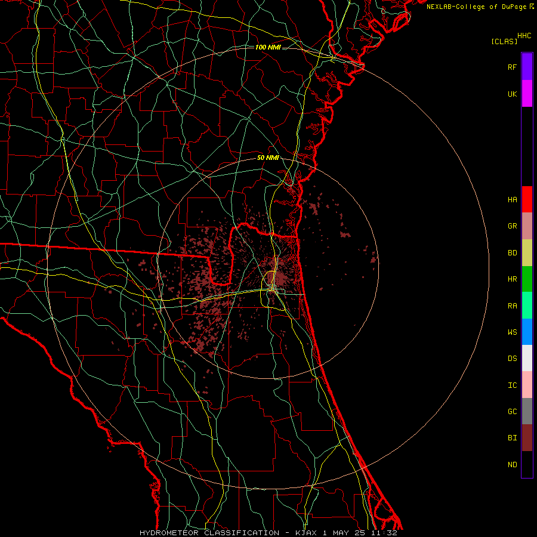The image size is (537, 537).
Task: Click the HR green legend swatch
Action: coord(527,279)
